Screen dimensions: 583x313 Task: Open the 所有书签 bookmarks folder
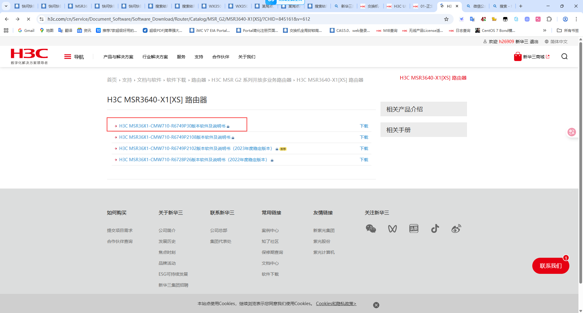568,30
